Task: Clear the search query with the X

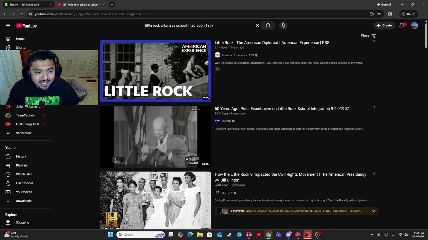Action: [257, 25]
